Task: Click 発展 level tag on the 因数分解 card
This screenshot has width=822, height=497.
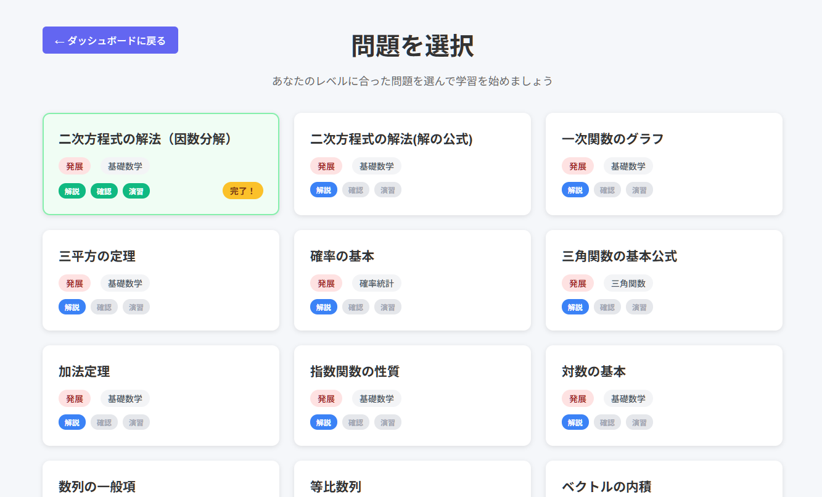Action: (75, 166)
